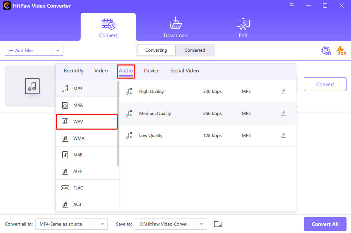Viewport: 351px width, 233px height.
Task: Open the Recently format tab
Action: (x=73, y=71)
